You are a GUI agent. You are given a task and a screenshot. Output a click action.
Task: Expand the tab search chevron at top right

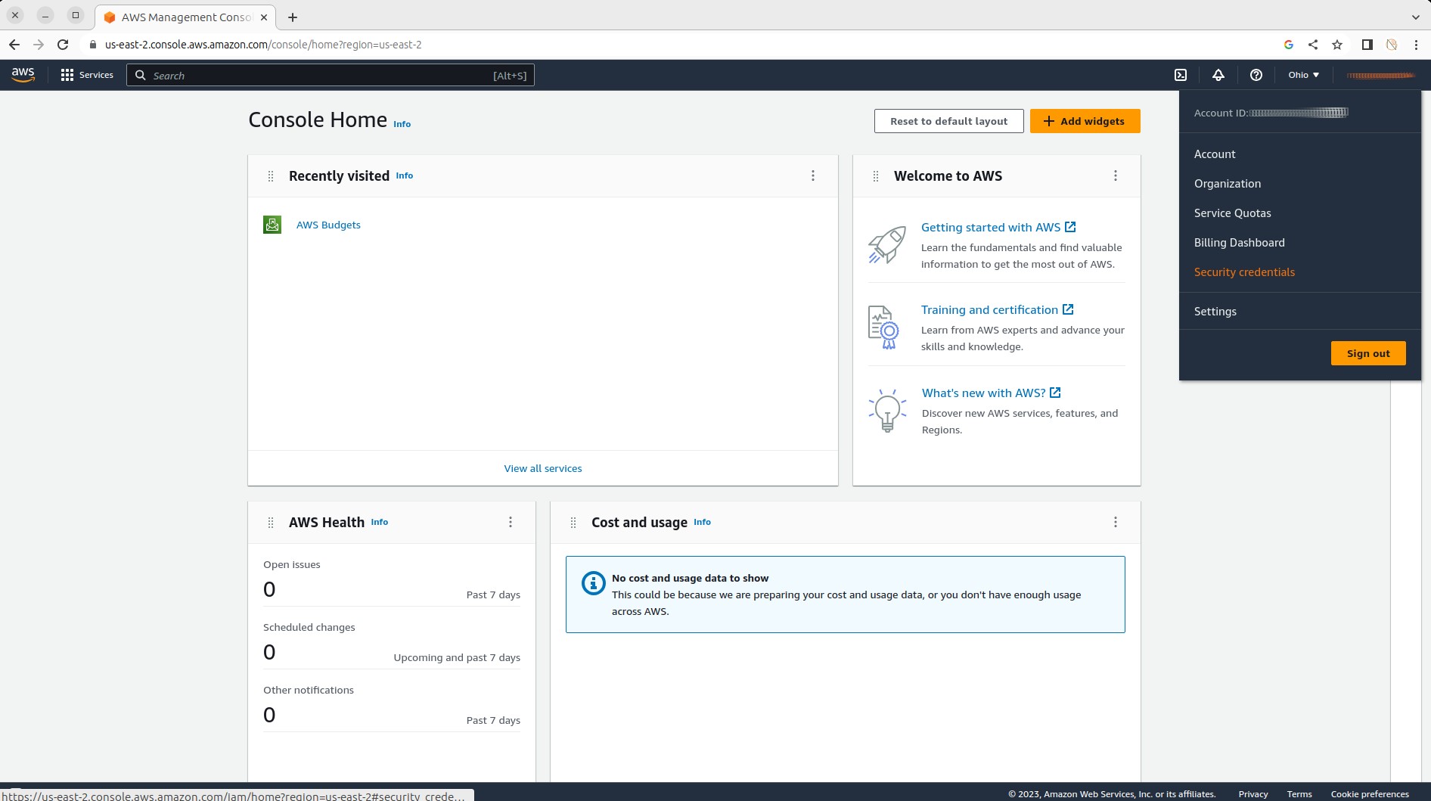coord(1416,17)
